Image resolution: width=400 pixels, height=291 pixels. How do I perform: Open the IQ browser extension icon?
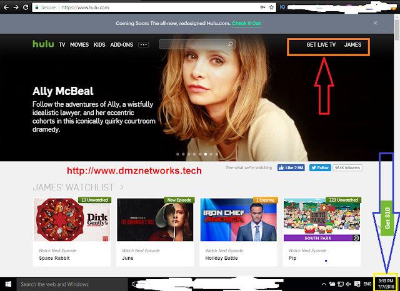282,7
